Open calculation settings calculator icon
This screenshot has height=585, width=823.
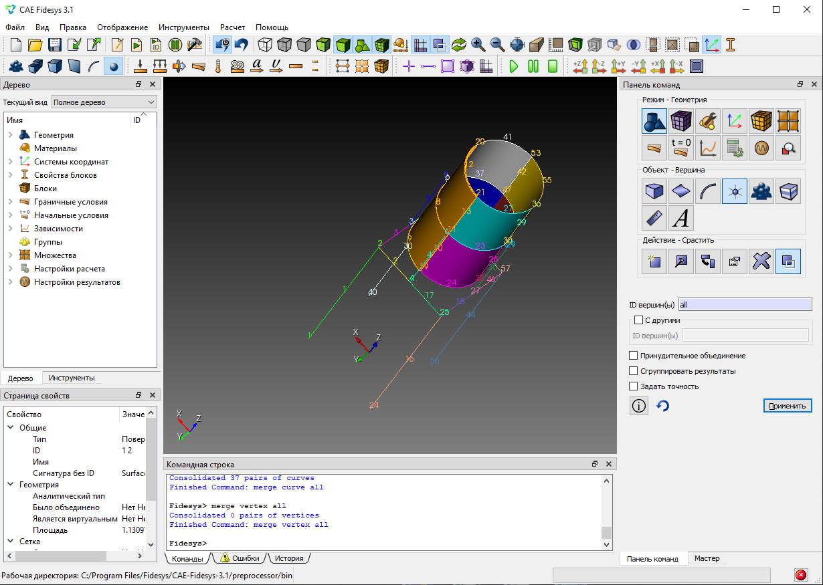(x=735, y=148)
